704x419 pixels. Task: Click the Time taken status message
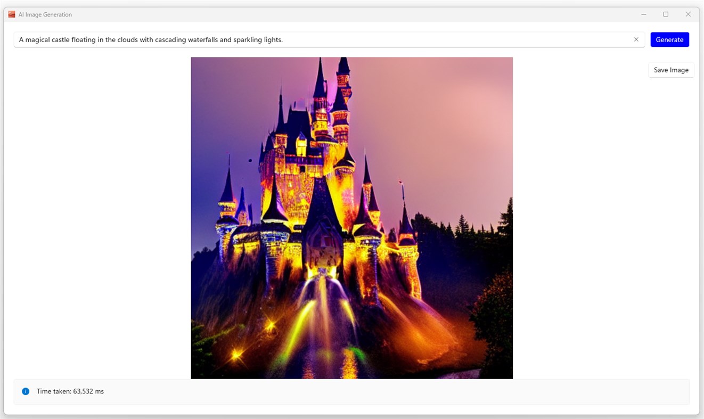click(x=70, y=391)
